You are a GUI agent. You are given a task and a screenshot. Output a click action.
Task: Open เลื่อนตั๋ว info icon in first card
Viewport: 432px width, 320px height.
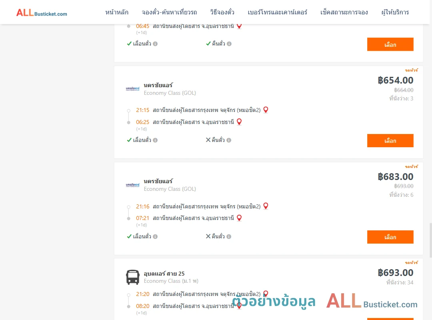pyautogui.click(x=155, y=44)
